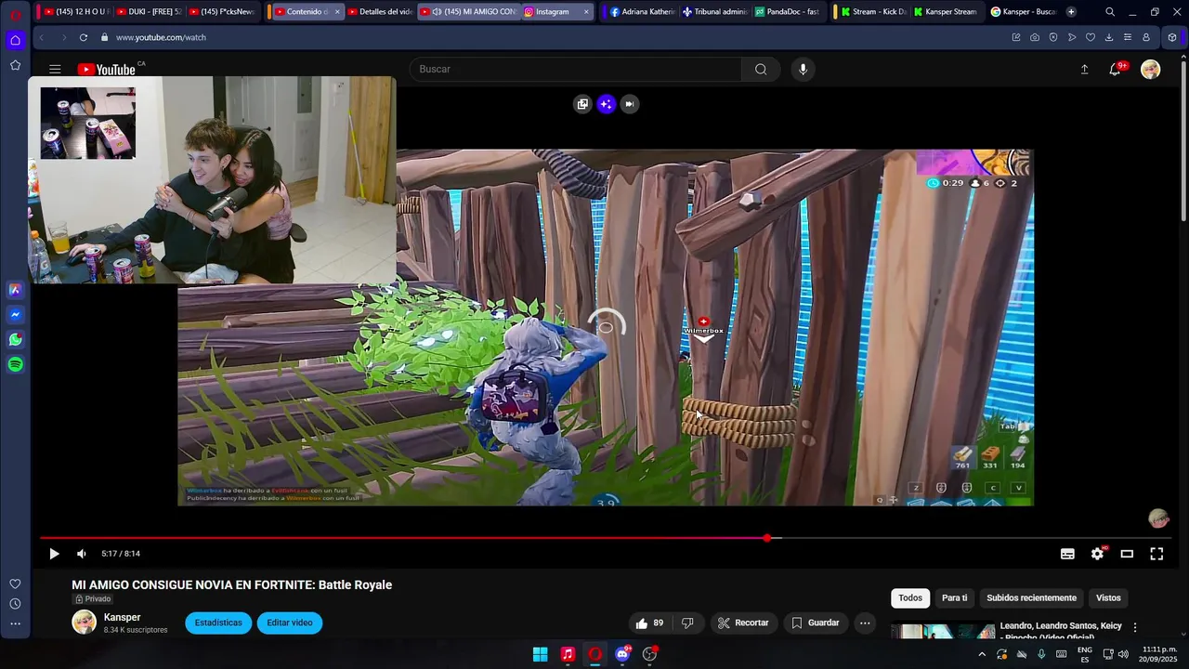Mute the video volume speaker
Image resolution: width=1189 pixels, height=669 pixels.
(81, 554)
